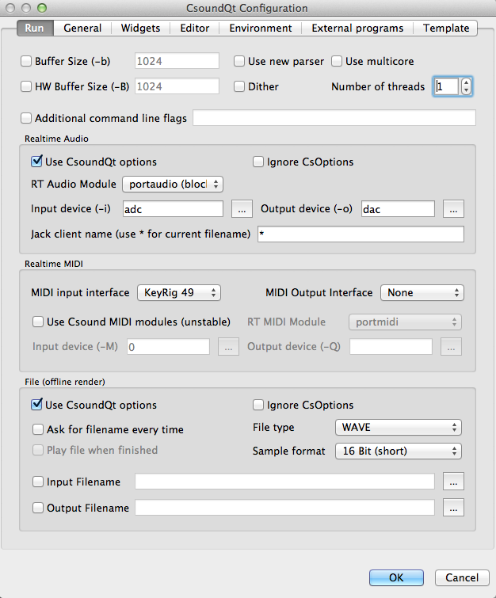Tick the Use new parser checkbox

(x=239, y=61)
